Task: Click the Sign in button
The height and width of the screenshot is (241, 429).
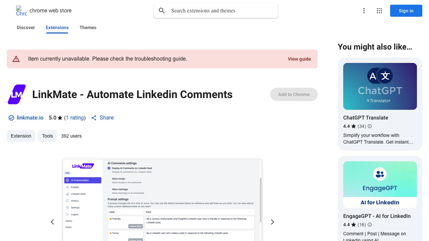Action: point(406,11)
